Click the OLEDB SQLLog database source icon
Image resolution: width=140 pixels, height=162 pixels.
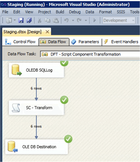17,70
